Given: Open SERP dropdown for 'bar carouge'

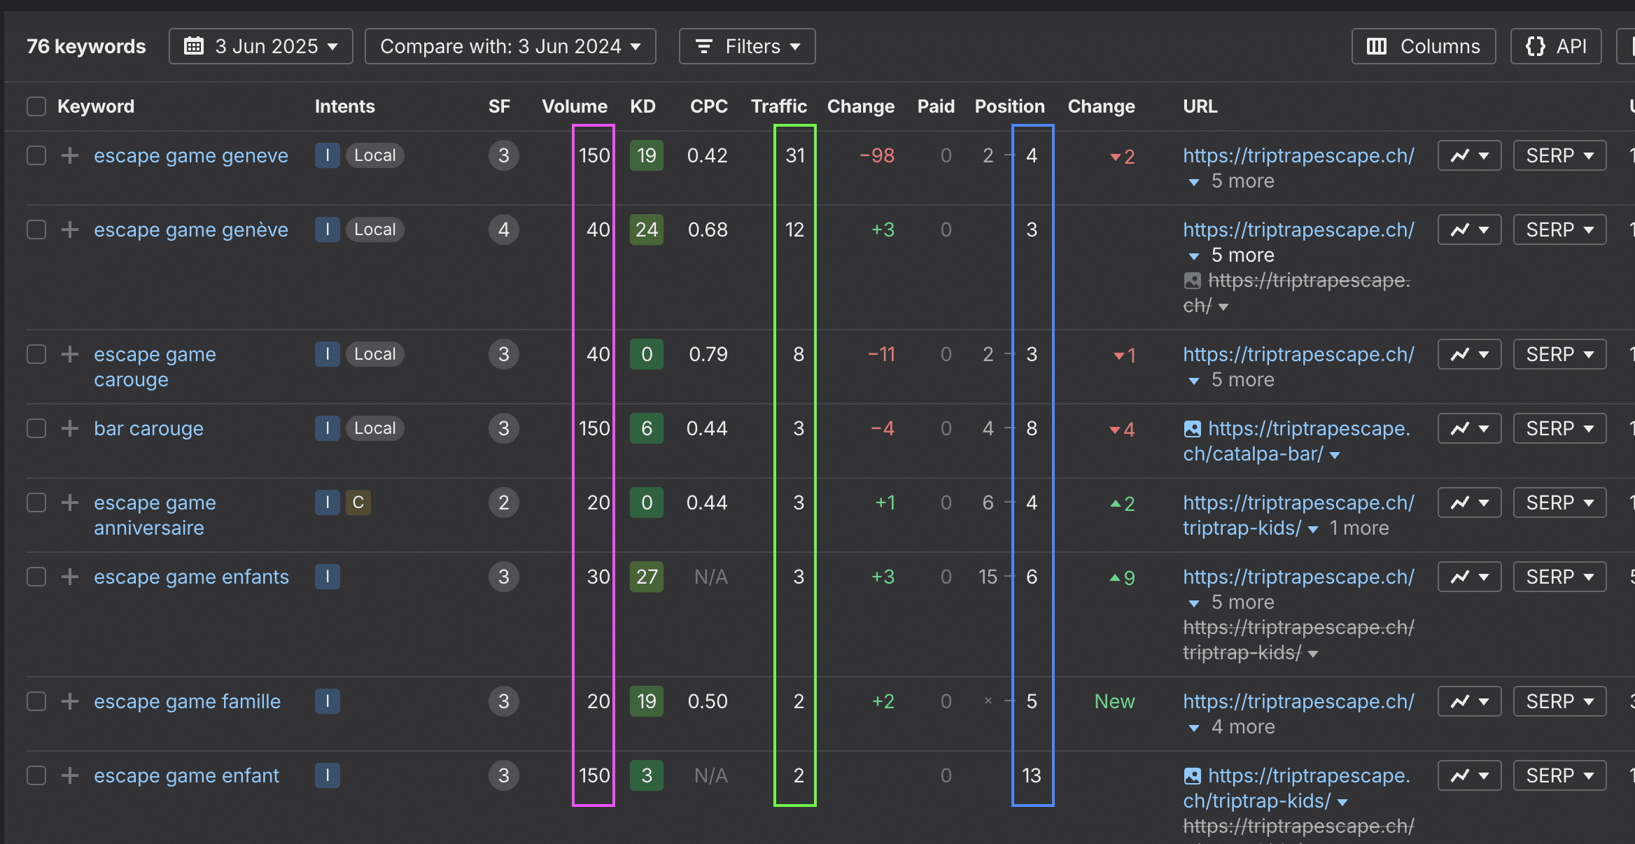Looking at the screenshot, I should 1559,428.
